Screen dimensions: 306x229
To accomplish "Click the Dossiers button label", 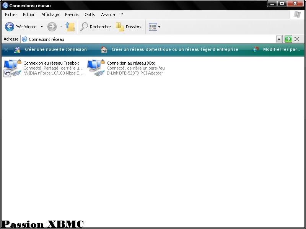I will pos(133,27).
